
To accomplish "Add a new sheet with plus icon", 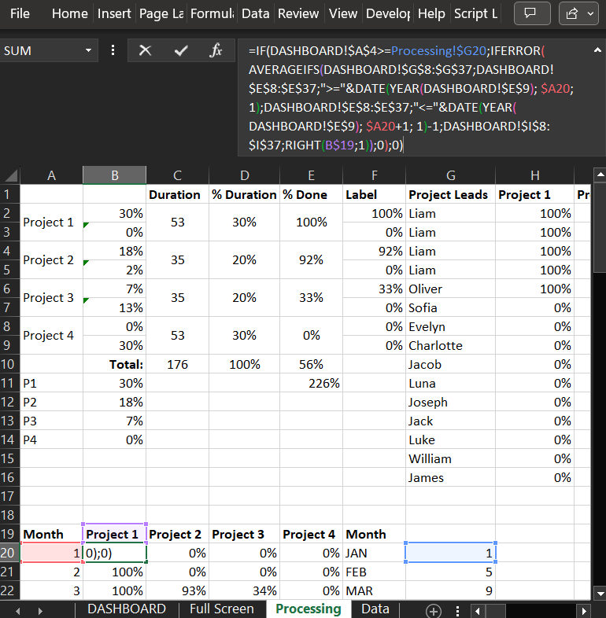I will [433, 610].
